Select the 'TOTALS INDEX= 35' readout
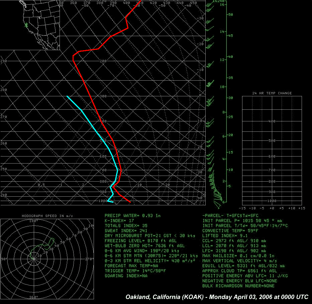This screenshot has height=304, width=312. tap(126, 226)
